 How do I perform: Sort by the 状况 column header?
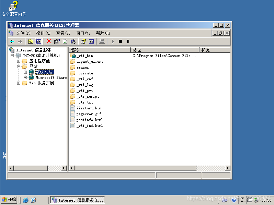[x=215, y=50]
